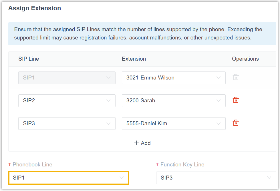The width and height of the screenshot is (280, 191).
Task: Add a new SIP line row
Action: point(142,143)
